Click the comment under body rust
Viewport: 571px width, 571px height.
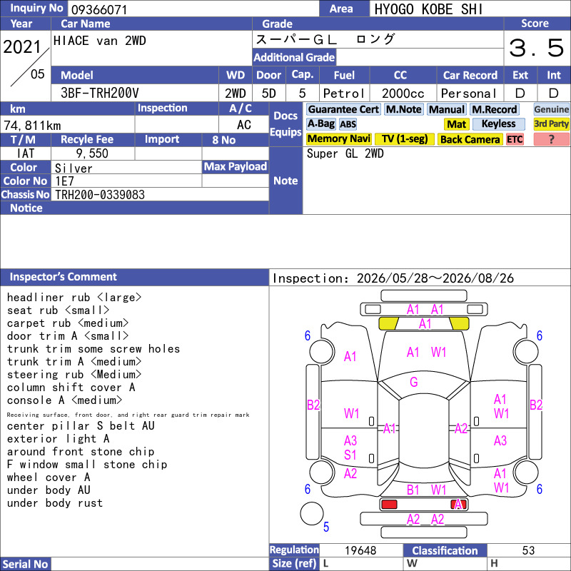pos(55,503)
